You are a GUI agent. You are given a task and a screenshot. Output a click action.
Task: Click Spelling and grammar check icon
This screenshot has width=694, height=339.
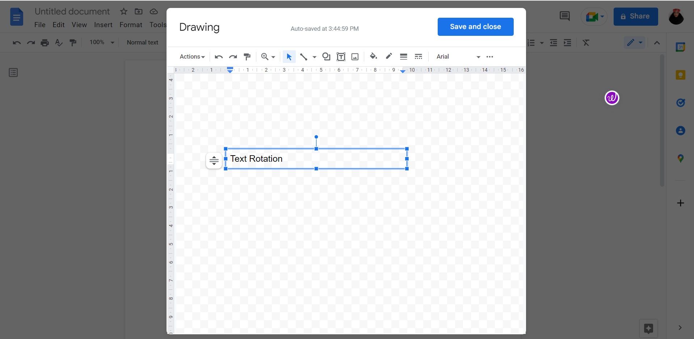(x=59, y=43)
